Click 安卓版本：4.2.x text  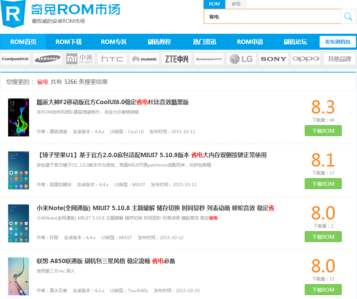[89, 291]
